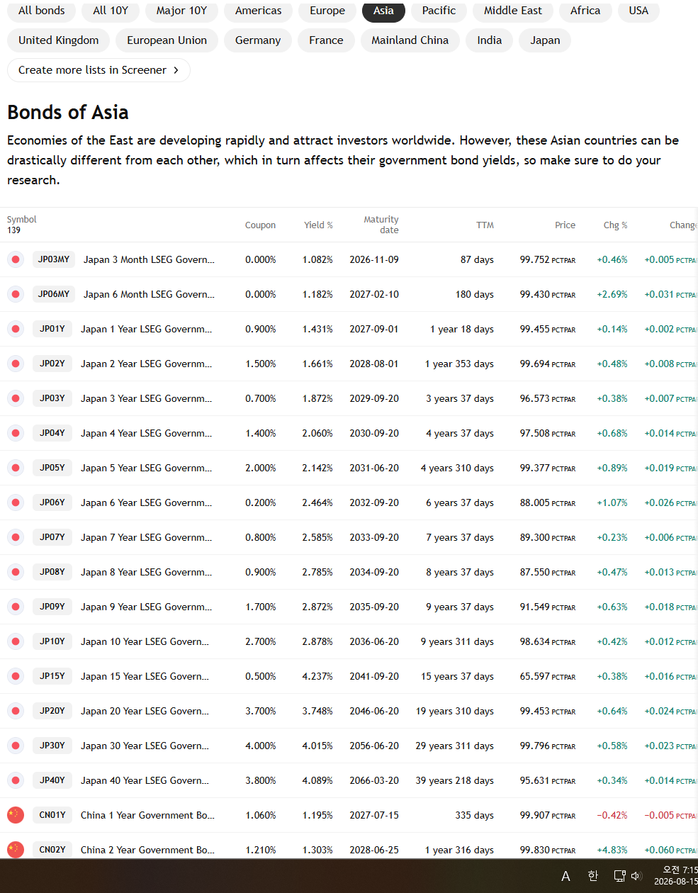Click the Japan flag icon for JP40Y
This screenshot has height=893, width=698.
[x=16, y=780]
